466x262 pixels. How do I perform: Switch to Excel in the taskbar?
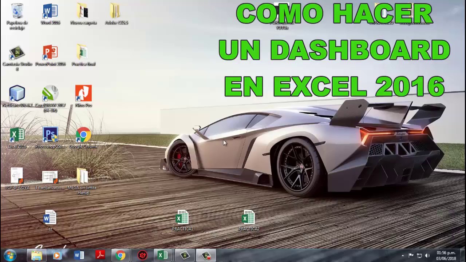(163, 255)
